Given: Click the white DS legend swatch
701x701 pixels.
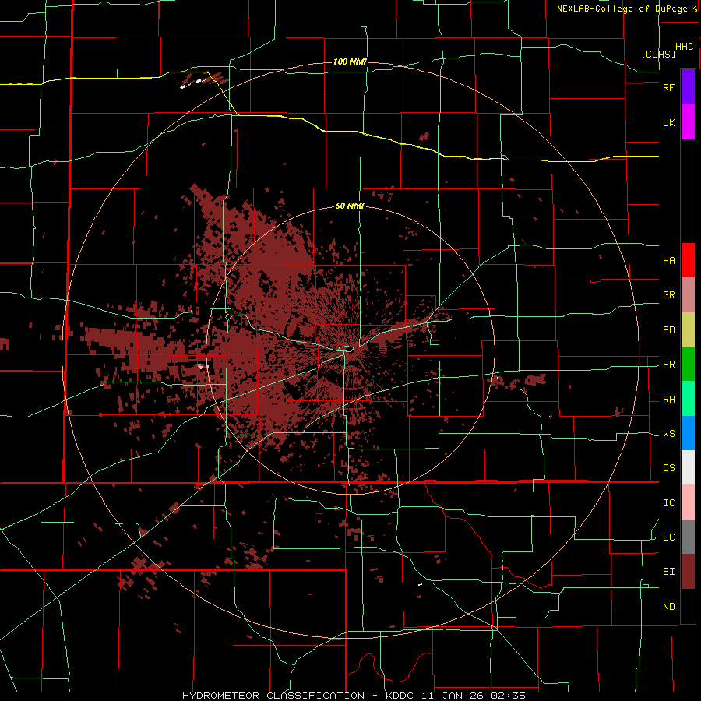Looking at the screenshot, I should [x=688, y=467].
